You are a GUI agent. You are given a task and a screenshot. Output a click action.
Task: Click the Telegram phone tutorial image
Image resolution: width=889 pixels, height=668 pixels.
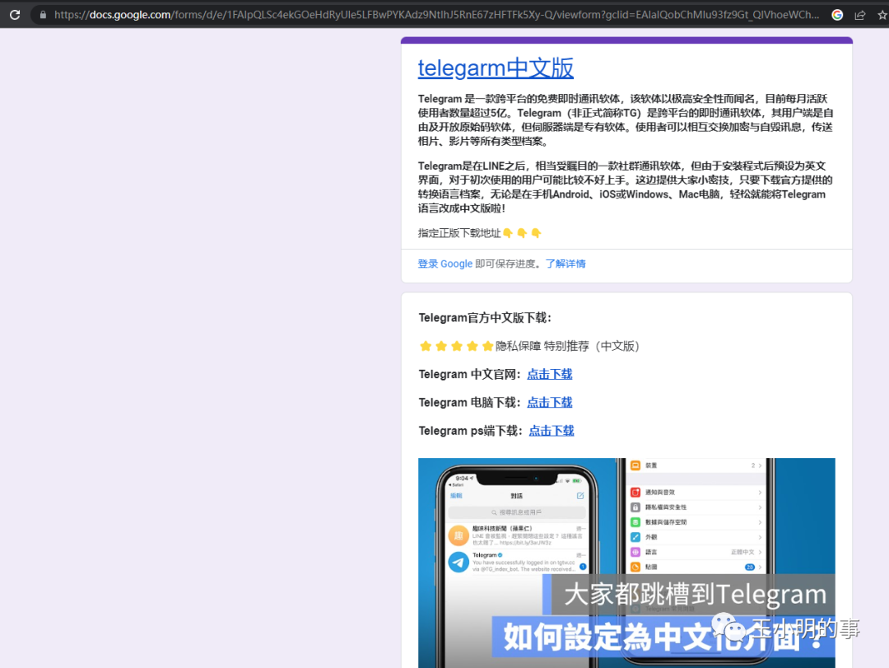click(x=626, y=563)
